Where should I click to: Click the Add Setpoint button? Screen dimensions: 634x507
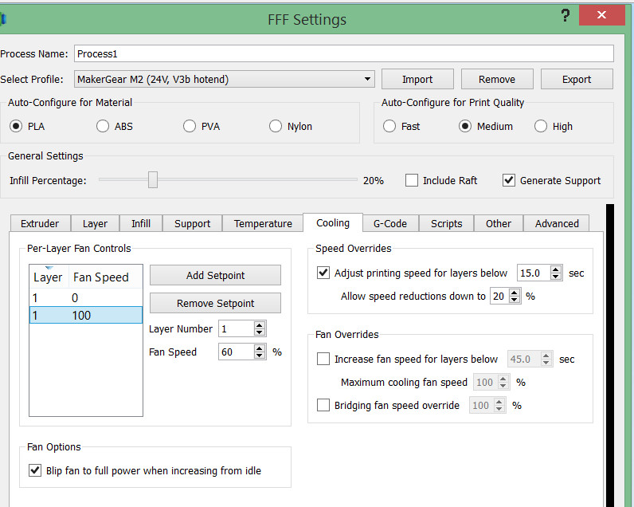coord(215,275)
